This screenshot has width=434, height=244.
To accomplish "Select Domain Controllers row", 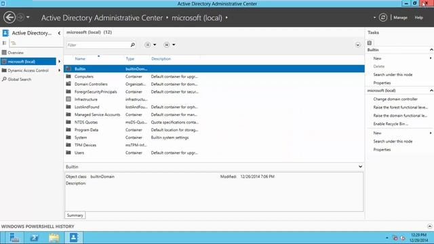I will tap(214, 84).
